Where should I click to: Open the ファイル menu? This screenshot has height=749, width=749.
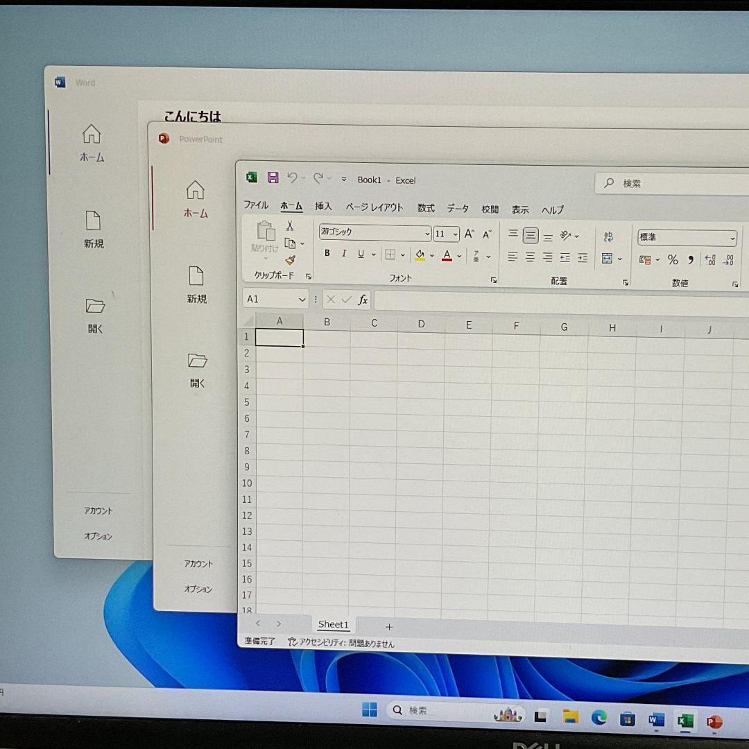point(255,205)
